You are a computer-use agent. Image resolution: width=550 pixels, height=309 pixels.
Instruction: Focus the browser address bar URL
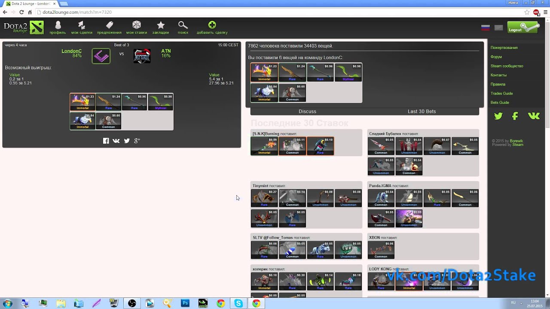click(77, 12)
